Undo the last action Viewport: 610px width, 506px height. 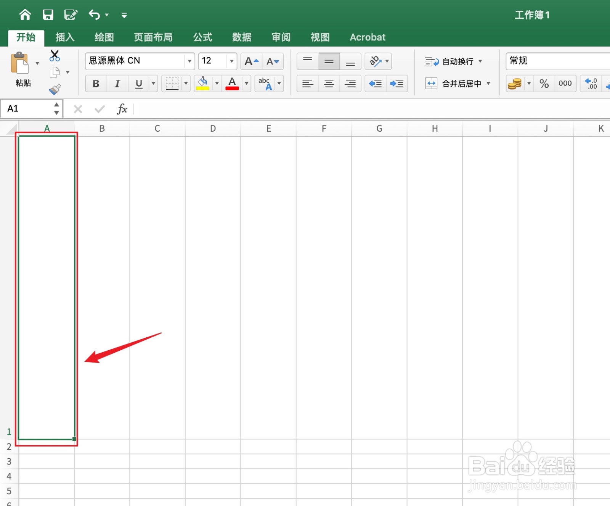94,15
